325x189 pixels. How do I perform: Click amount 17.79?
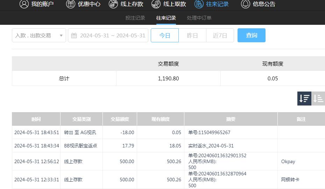pyautogui.click(x=128, y=146)
